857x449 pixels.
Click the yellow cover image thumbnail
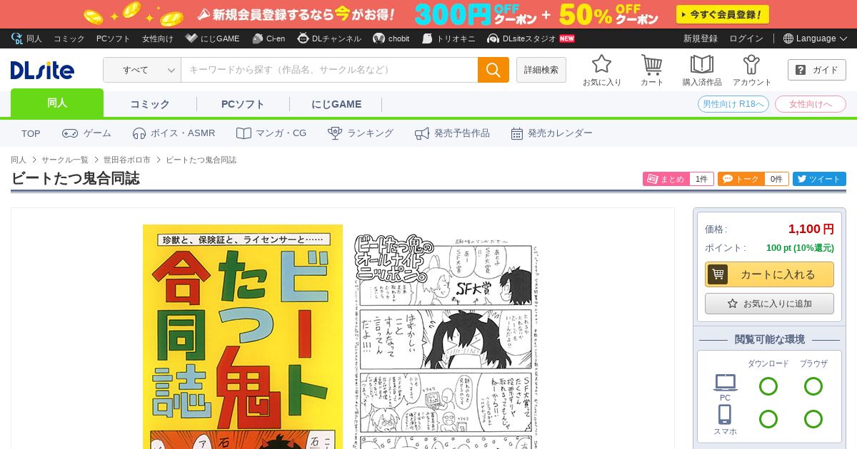(x=243, y=336)
